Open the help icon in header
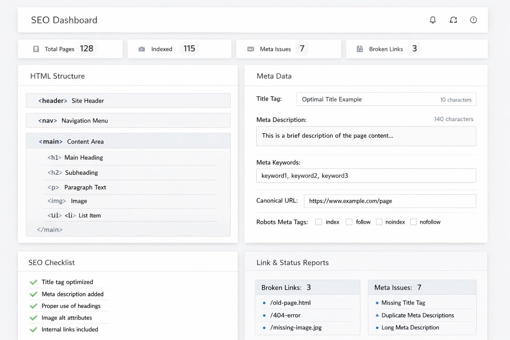The height and width of the screenshot is (340, 510). (x=473, y=20)
